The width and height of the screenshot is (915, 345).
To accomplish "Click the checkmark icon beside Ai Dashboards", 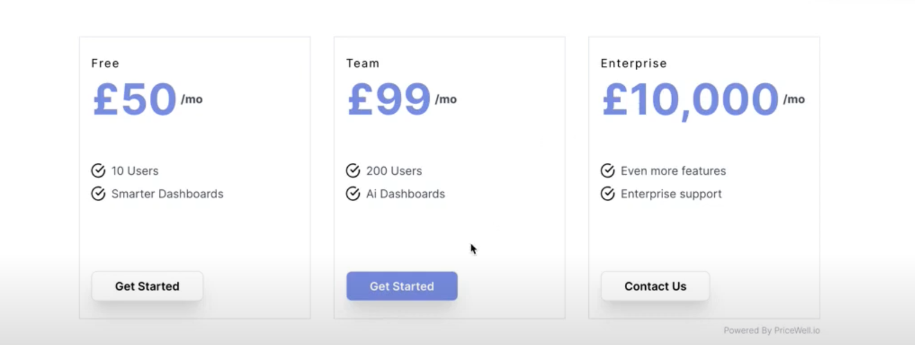I will coord(353,194).
